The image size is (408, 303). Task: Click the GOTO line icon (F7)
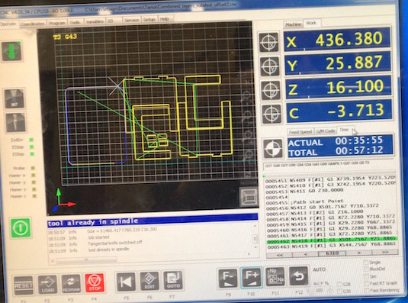click(173, 280)
